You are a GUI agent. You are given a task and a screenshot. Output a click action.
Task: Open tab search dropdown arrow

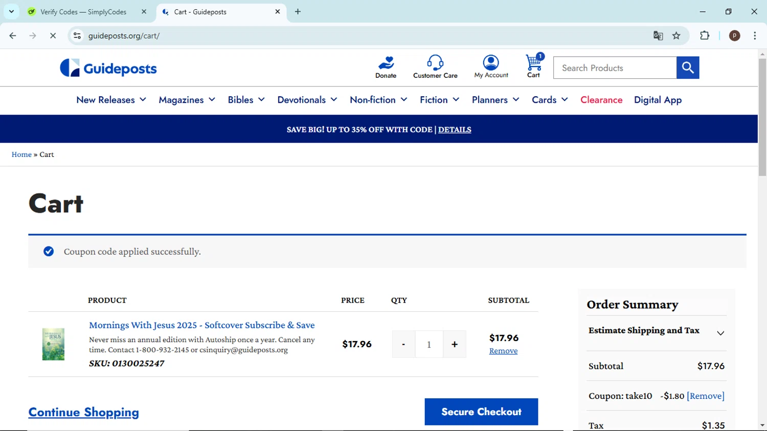coord(11,12)
